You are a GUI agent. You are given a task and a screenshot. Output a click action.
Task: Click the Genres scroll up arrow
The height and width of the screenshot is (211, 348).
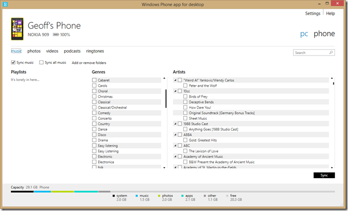[x=164, y=78]
